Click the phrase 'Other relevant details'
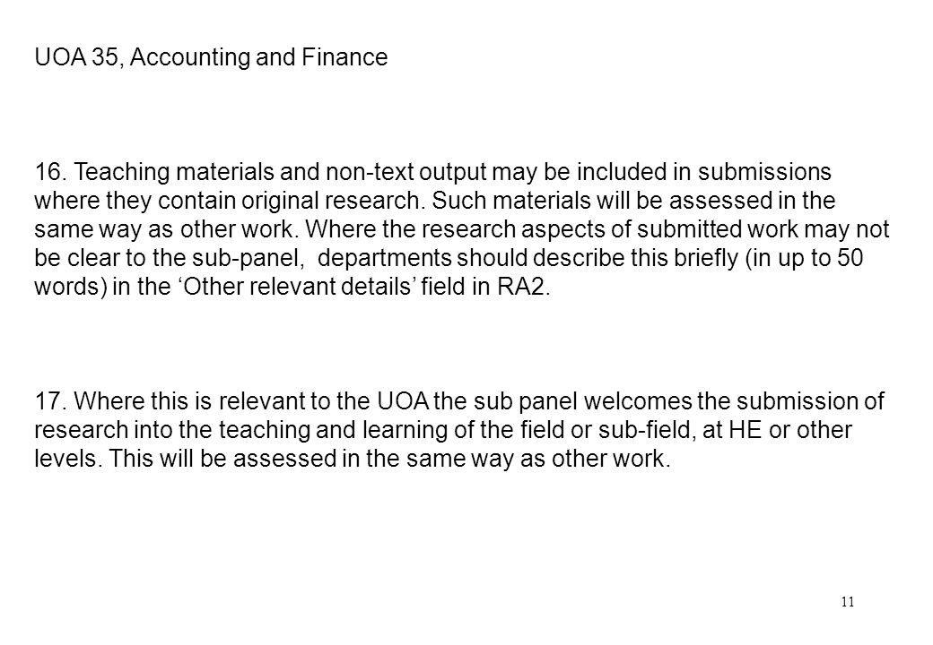933x645 pixels. tap(300, 287)
